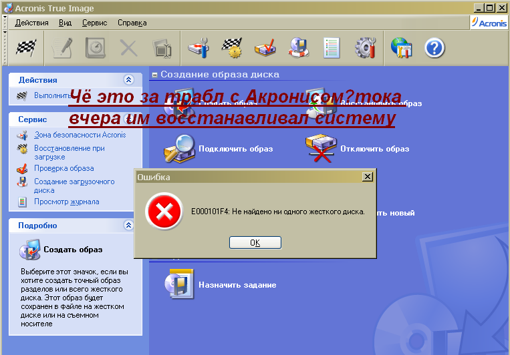Click the error message text E000101F4

coord(278,212)
